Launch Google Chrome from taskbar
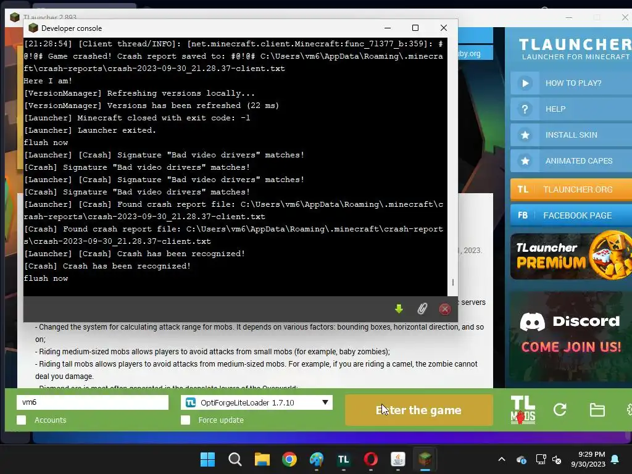Viewport: 632px width, 474px height. point(289,459)
